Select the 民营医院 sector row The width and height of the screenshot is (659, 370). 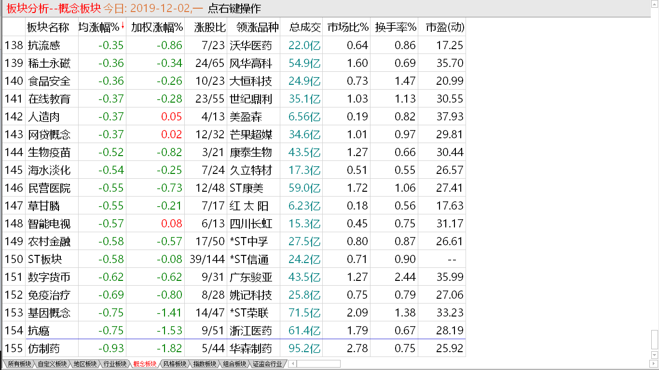pos(234,188)
